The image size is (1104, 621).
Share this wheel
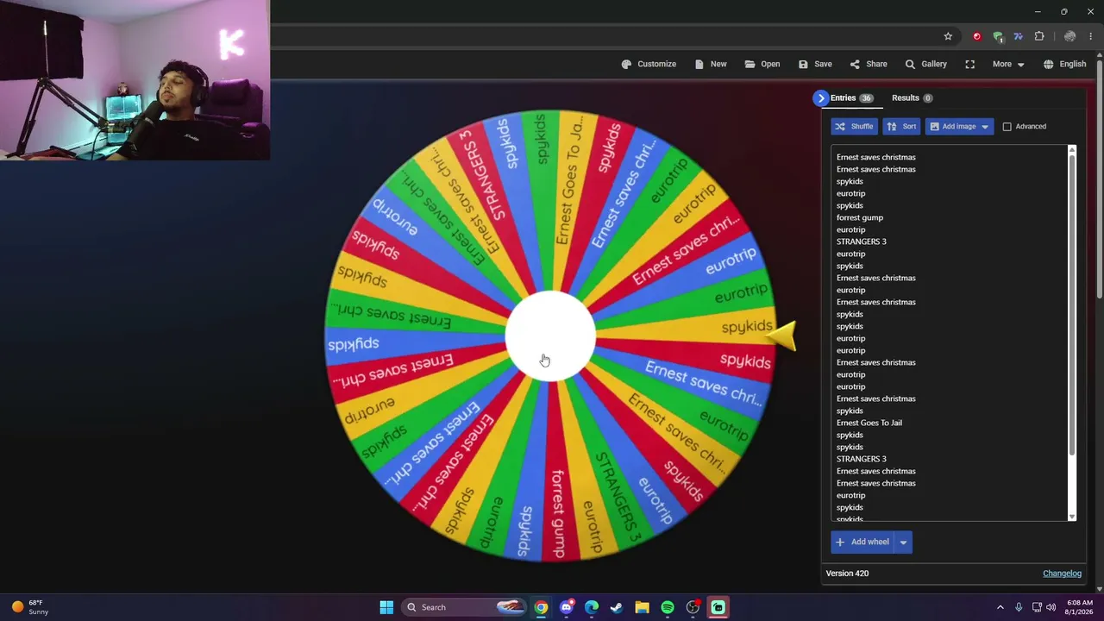click(869, 64)
